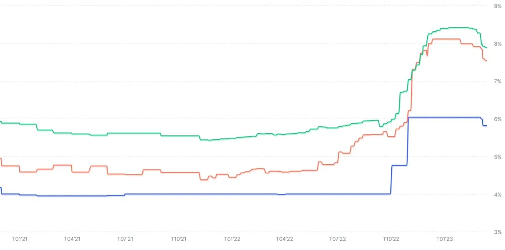Click the T04'21 x-axis label
505x250 pixels.
coord(72,238)
